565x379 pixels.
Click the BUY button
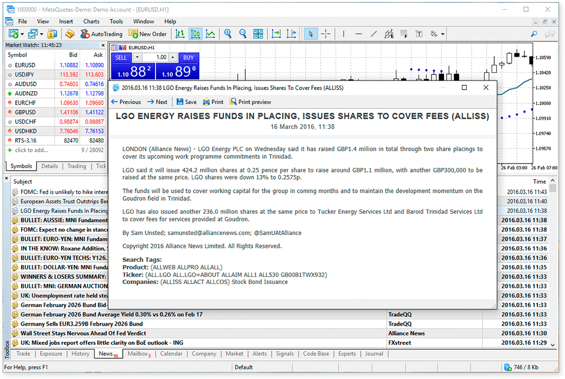[189, 58]
